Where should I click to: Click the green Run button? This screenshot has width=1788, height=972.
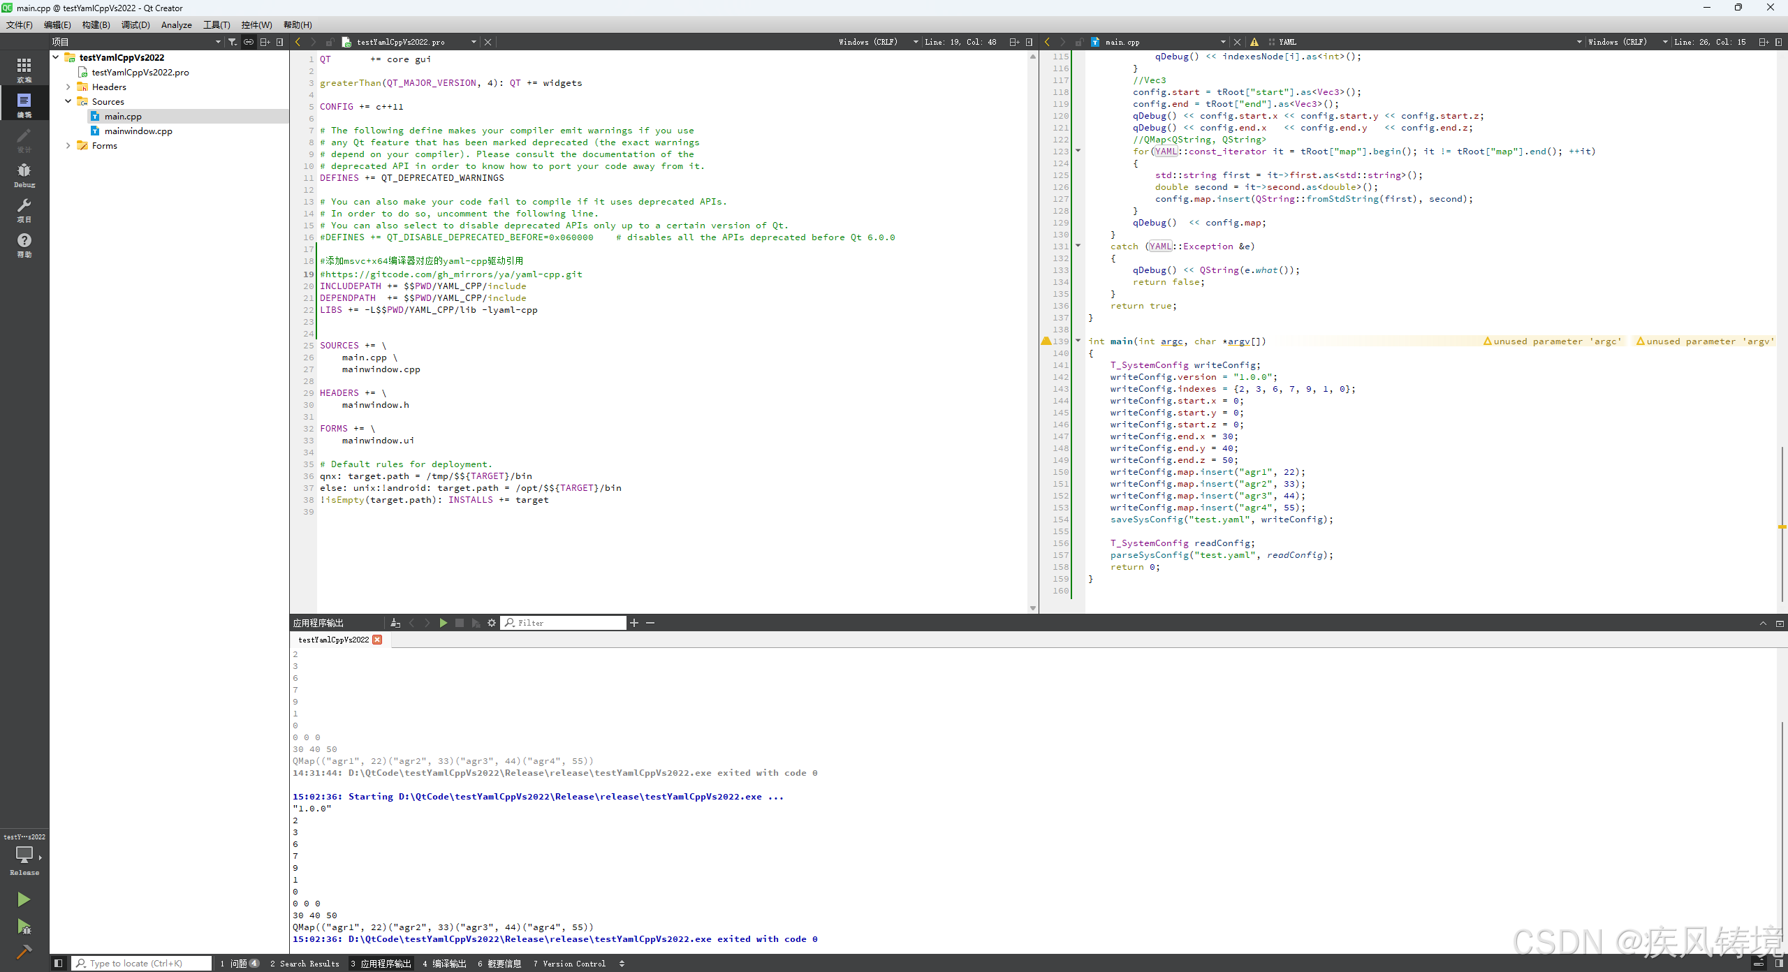24,899
